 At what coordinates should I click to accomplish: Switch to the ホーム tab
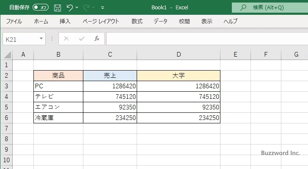[x=41, y=21]
